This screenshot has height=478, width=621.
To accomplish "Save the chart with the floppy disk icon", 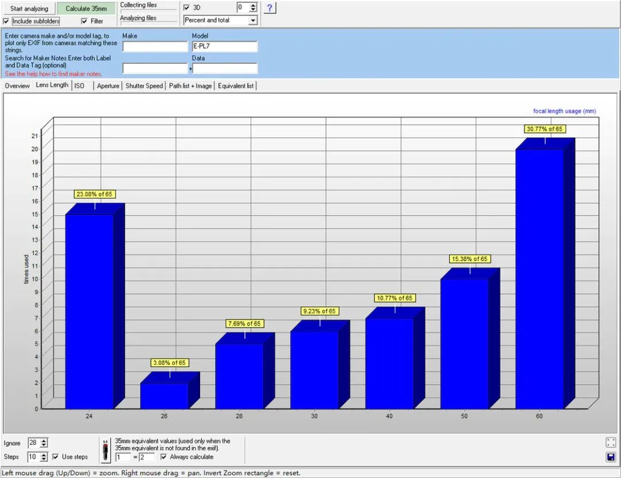I will tap(611, 457).
